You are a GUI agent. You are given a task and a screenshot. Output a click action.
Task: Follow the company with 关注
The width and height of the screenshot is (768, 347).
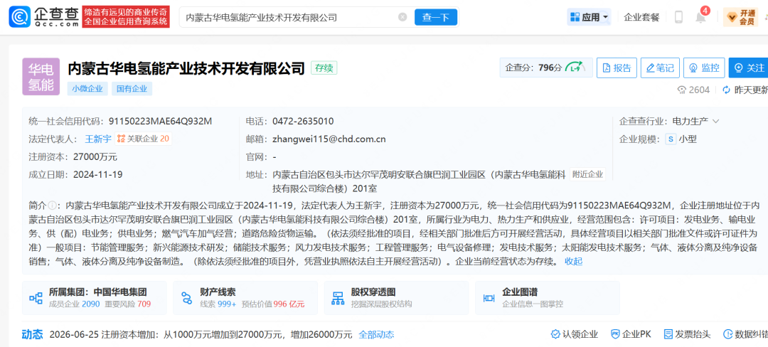[x=748, y=68]
